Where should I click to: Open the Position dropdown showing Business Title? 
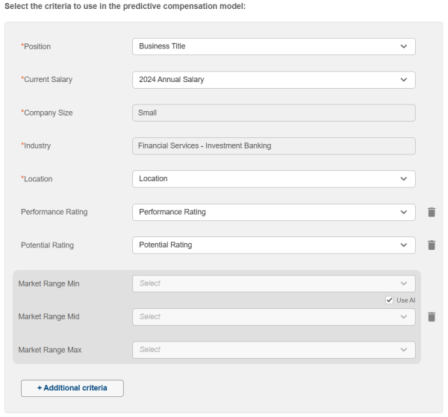pyautogui.click(x=274, y=46)
